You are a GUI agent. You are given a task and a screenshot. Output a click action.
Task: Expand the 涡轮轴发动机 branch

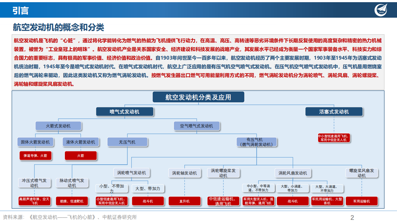[185, 173]
